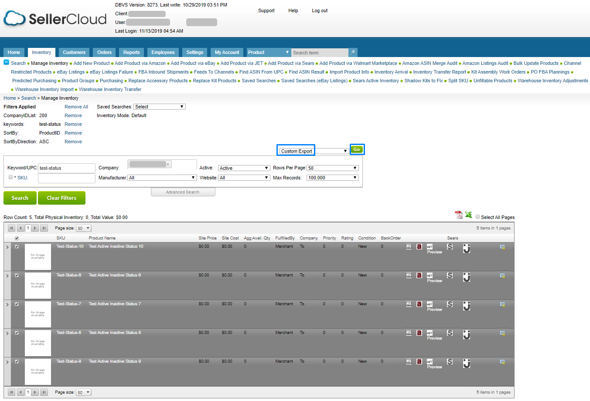Open the Active status dropdown
This screenshot has height=401, width=590.
[244, 168]
